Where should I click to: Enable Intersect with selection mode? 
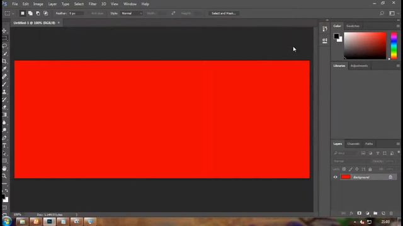pyautogui.click(x=46, y=13)
